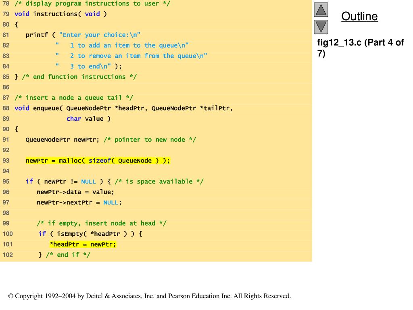Open the Outline link
Screen dimensions: 413x310
coord(359,16)
